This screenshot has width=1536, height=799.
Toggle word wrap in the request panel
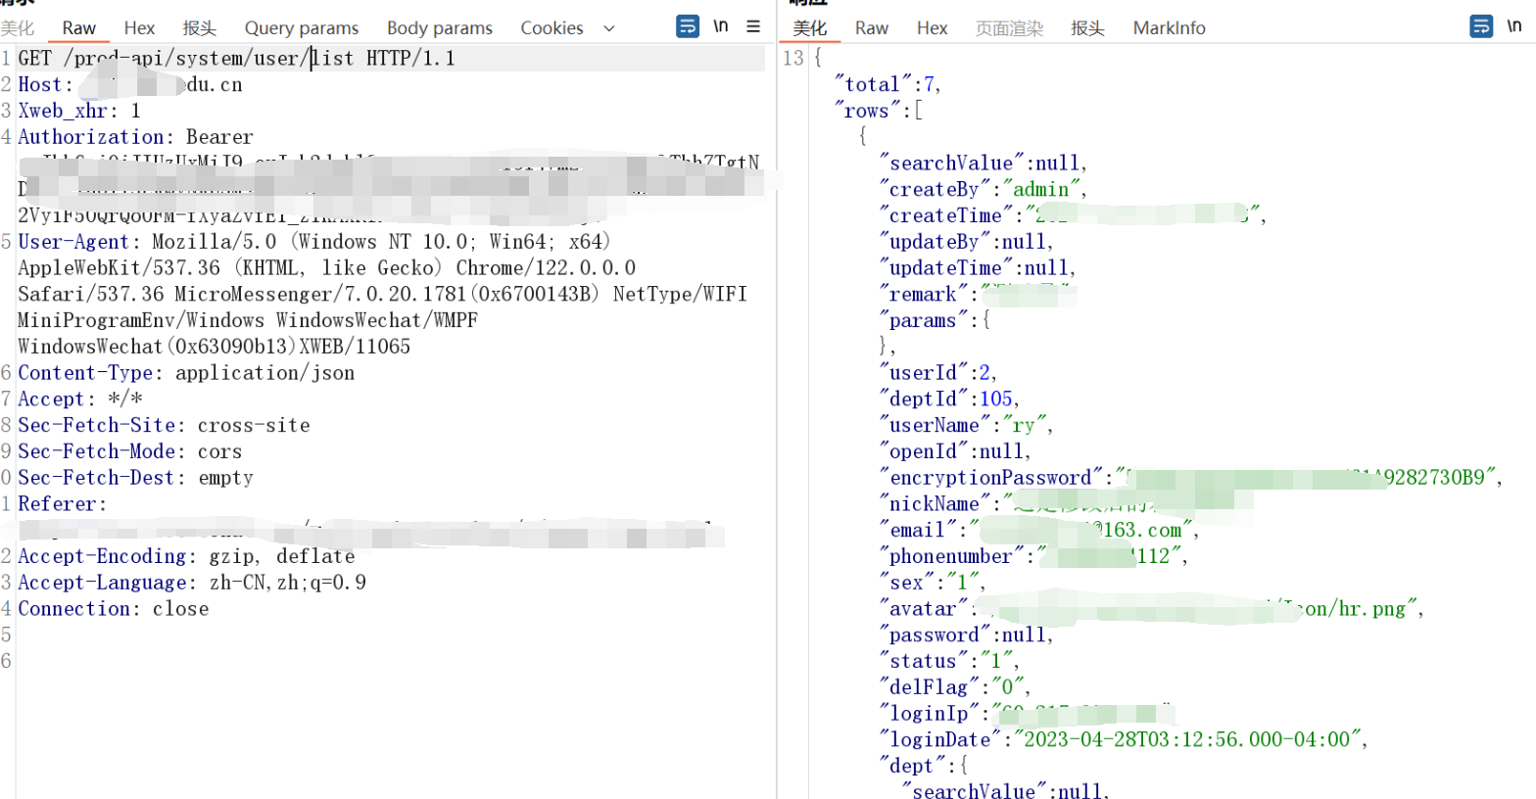point(688,26)
